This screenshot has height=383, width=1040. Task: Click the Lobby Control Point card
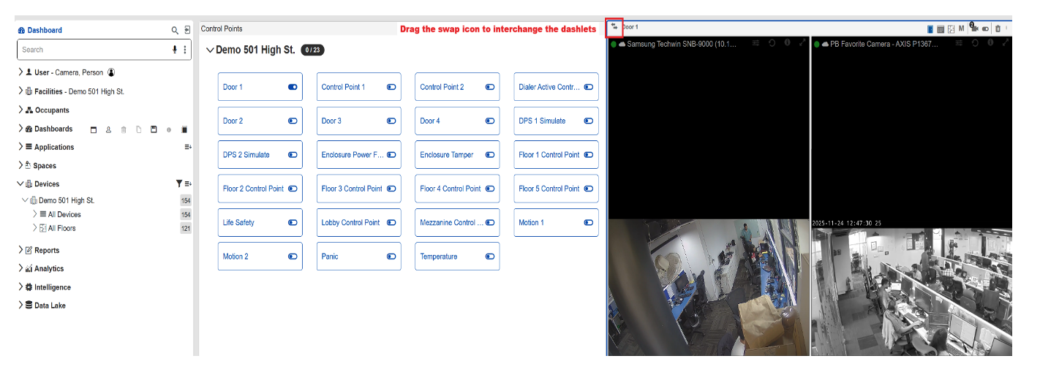358,222
